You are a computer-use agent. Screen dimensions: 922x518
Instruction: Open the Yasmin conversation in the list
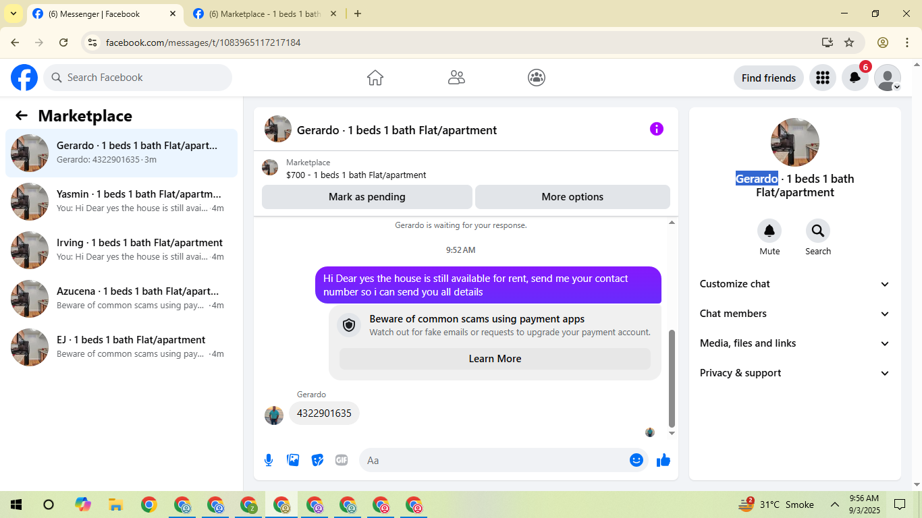tap(121, 202)
